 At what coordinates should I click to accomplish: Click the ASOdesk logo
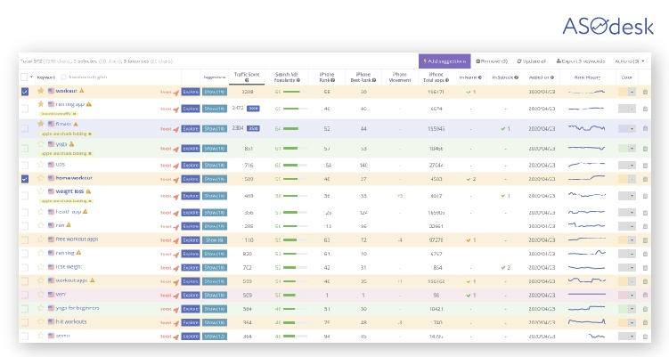point(600,26)
